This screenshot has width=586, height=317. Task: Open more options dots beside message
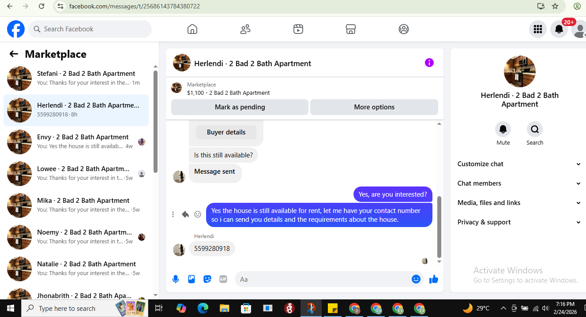173,214
